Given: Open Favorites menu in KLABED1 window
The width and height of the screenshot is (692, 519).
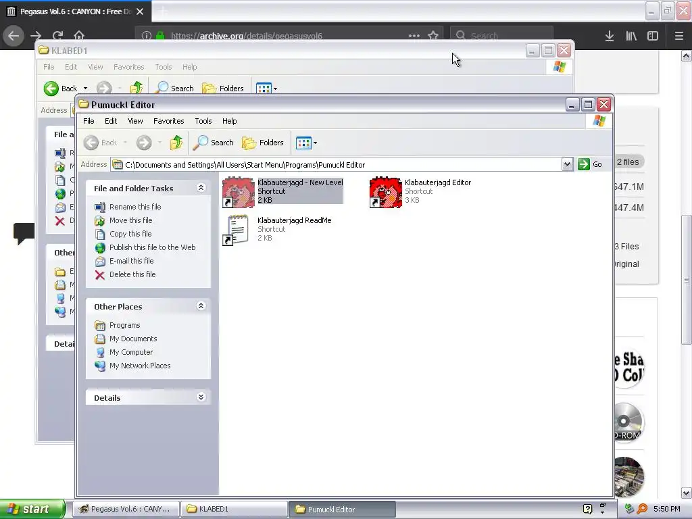Looking at the screenshot, I should coord(128,67).
